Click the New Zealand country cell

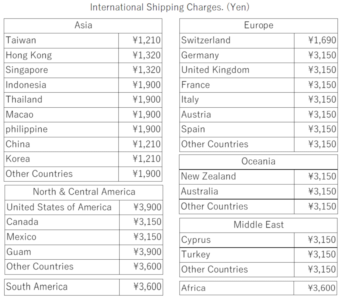(237, 177)
